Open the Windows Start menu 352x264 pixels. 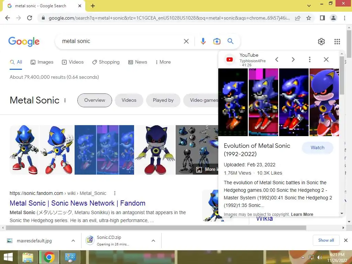(x=8, y=257)
